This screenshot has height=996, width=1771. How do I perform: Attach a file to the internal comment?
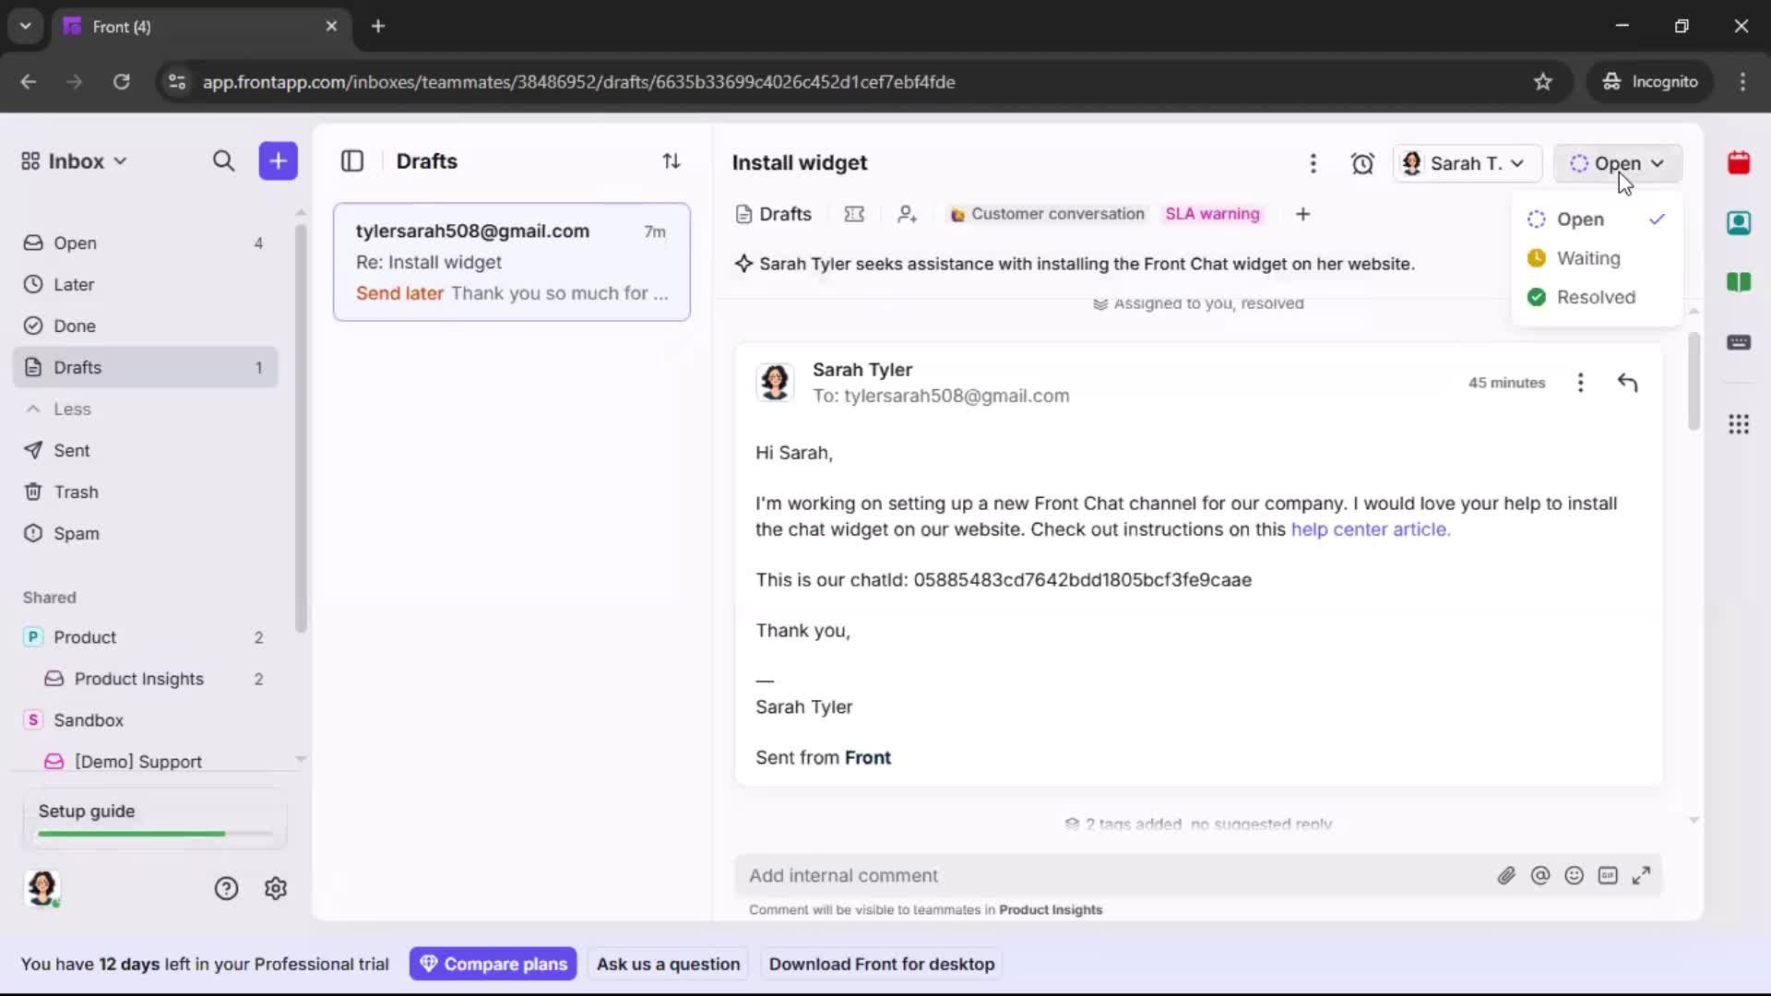[x=1507, y=875]
